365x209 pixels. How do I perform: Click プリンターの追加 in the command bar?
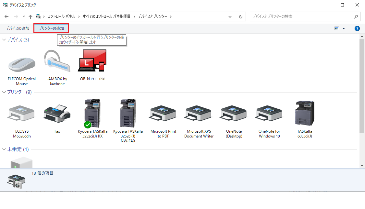pyautogui.click(x=51, y=28)
